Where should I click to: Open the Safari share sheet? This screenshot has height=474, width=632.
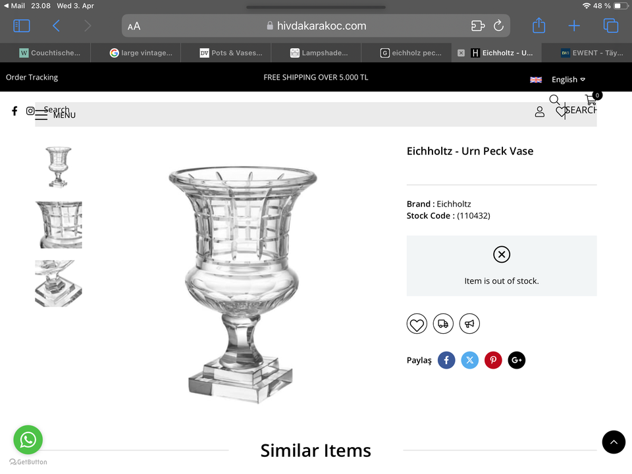[539, 26]
